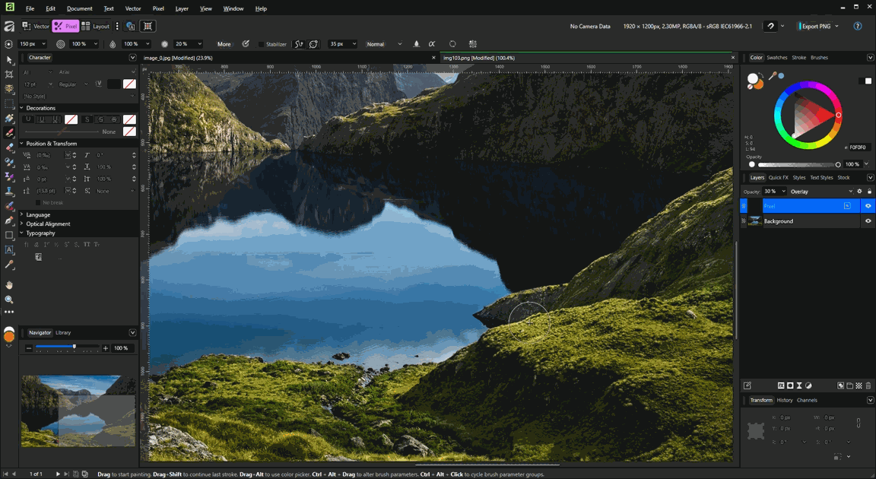Hide the Background layer
This screenshot has height=479, width=876.
click(x=868, y=221)
